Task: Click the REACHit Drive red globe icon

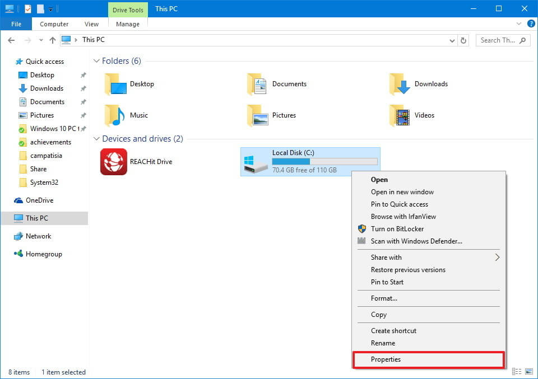Action: point(114,162)
